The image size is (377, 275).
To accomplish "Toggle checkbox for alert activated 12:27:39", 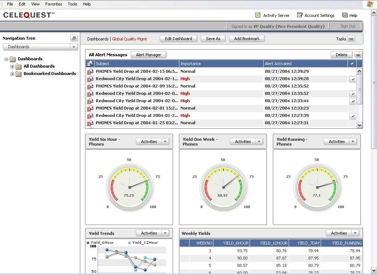I will tap(353, 116).
